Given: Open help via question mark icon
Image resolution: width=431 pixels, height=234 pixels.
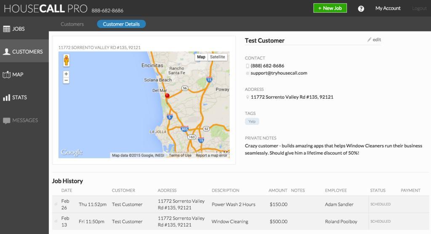Looking at the screenshot, I should tap(361, 9).
